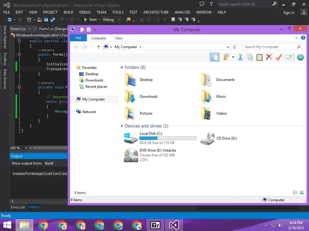Toggle navigation pane button in My Computer toolbar
The width and height of the screenshot is (309, 231).
pyautogui.click(x=215, y=57)
